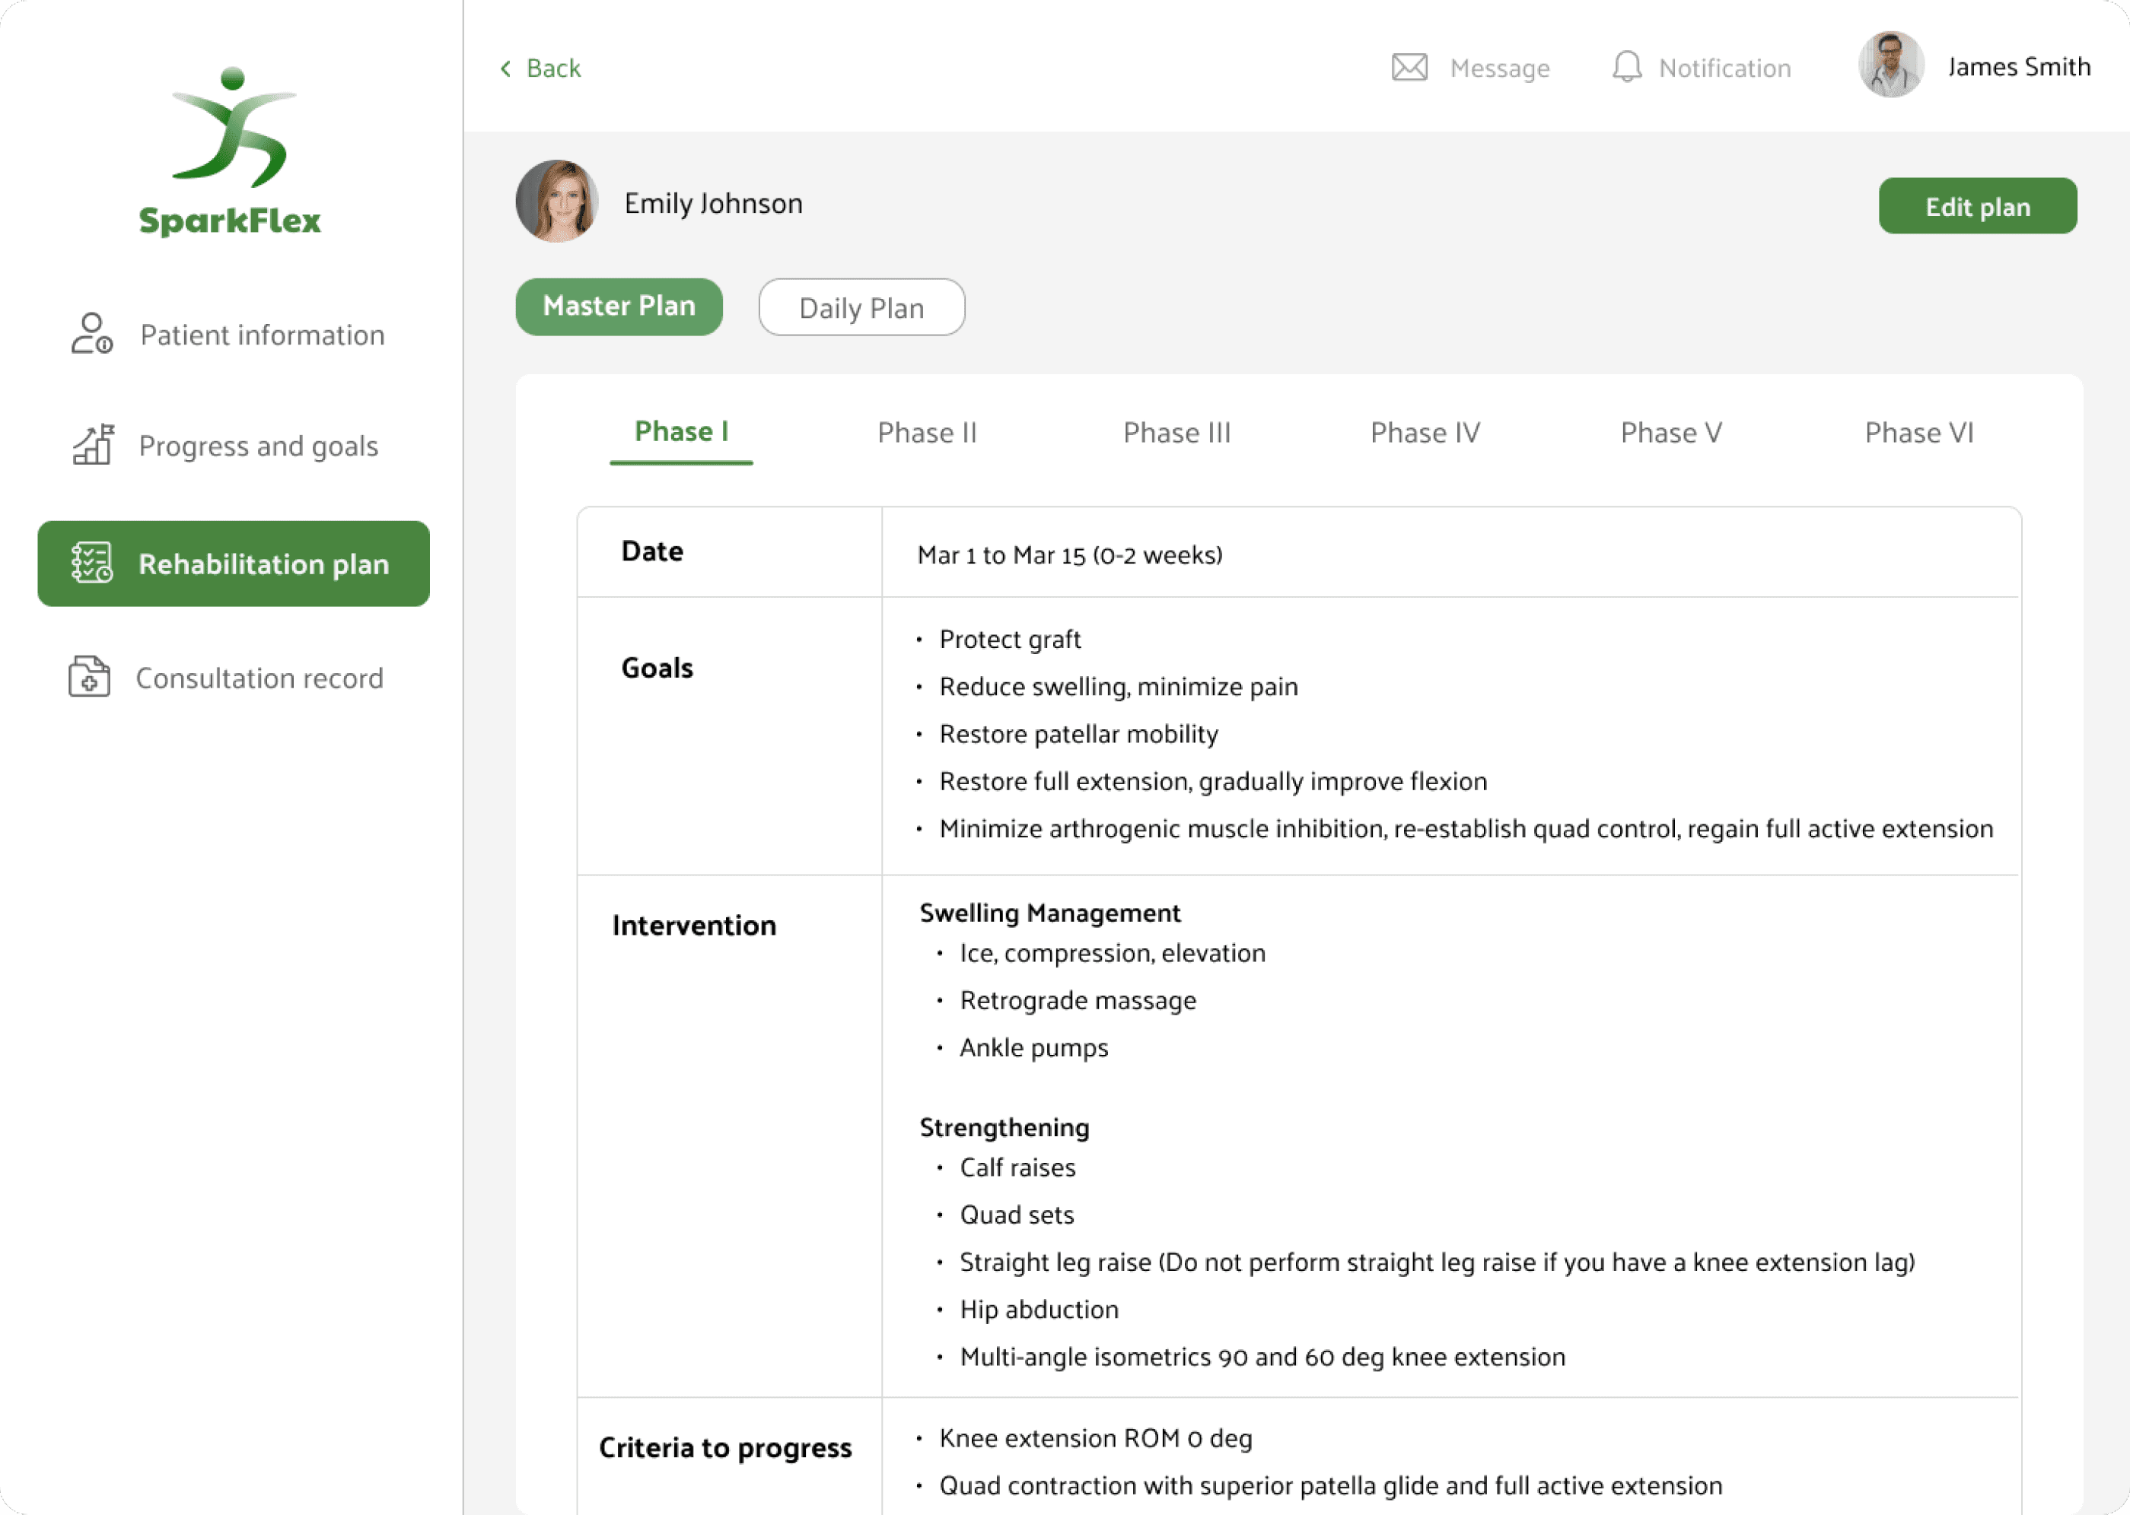This screenshot has width=2130, height=1515.
Task: Open the Consultation record menu item
Action: click(259, 678)
